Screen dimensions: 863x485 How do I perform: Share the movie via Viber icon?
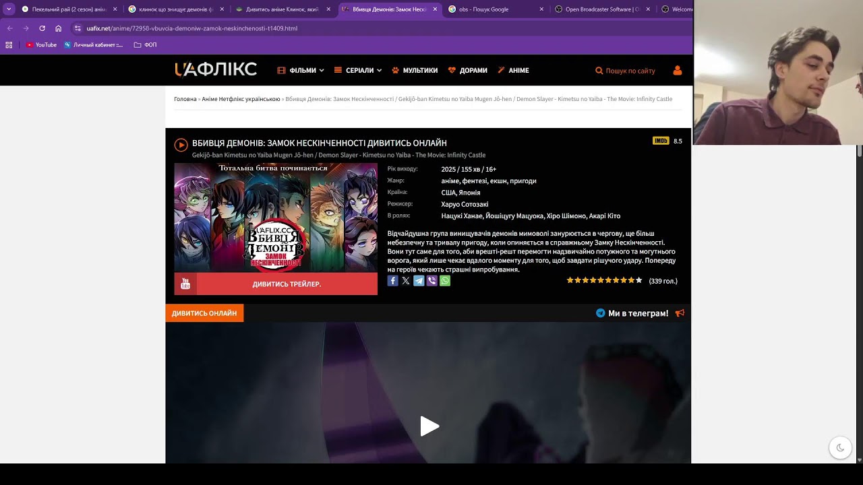[x=432, y=281]
